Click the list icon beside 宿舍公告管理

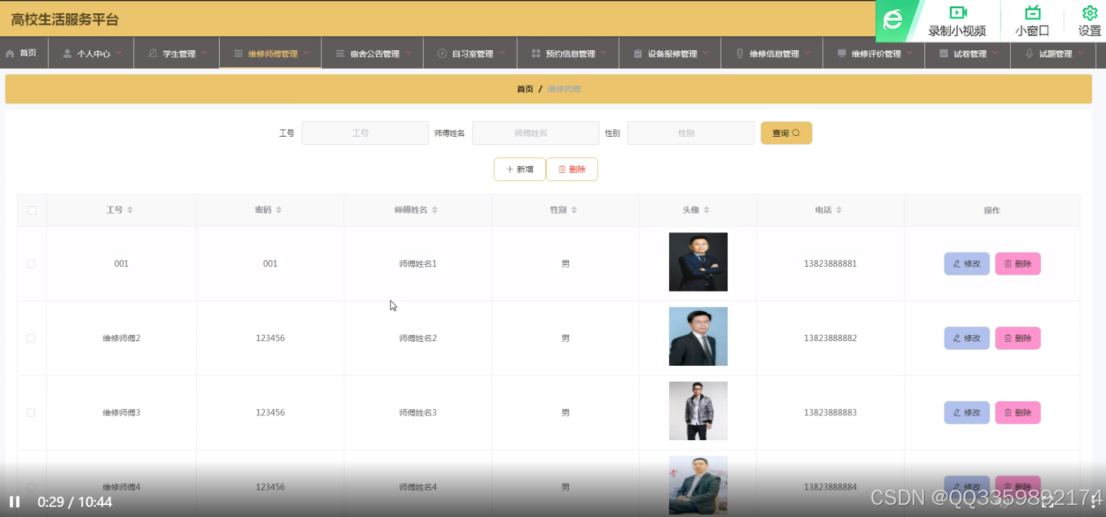point(340,53)
